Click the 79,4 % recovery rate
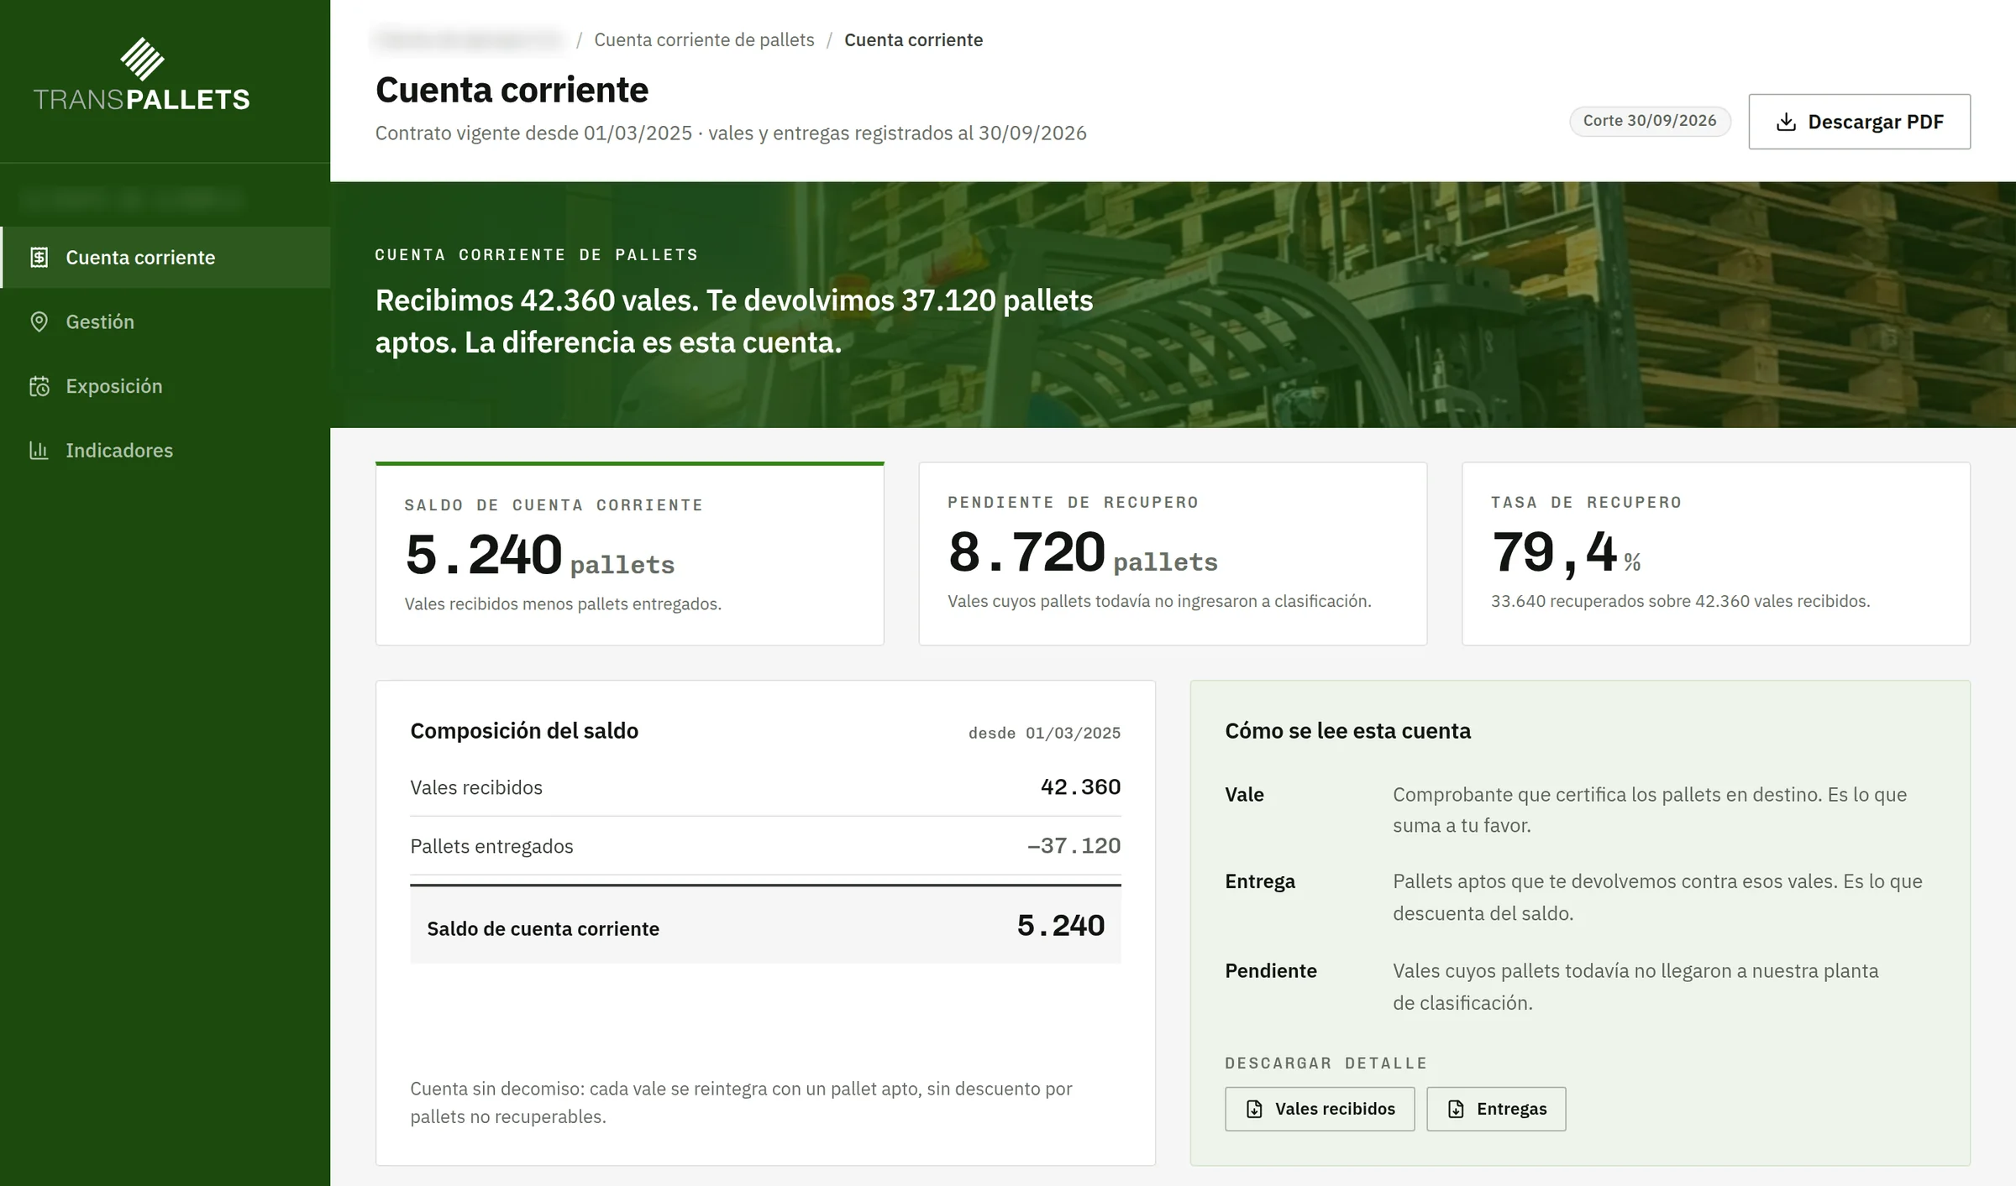This screenshot has width=2016, height=1186. point(1566,552)
